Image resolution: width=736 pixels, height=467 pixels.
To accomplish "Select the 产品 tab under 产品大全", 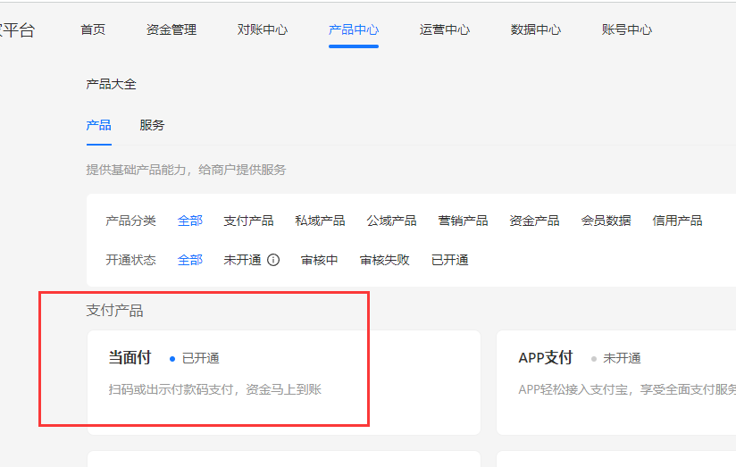I will [98, 125].
